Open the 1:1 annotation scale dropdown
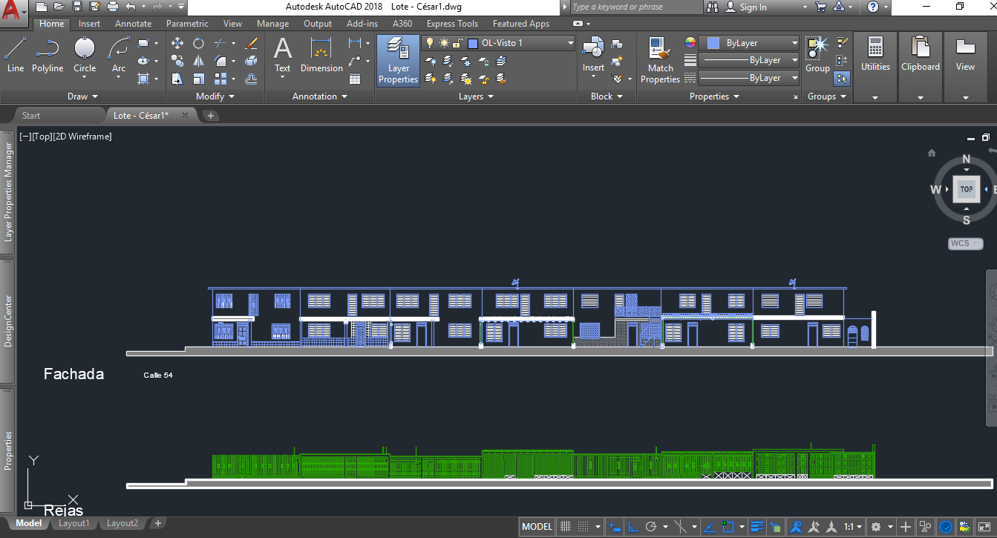Viewport: 997px width, 538px height. click(853, 527)
